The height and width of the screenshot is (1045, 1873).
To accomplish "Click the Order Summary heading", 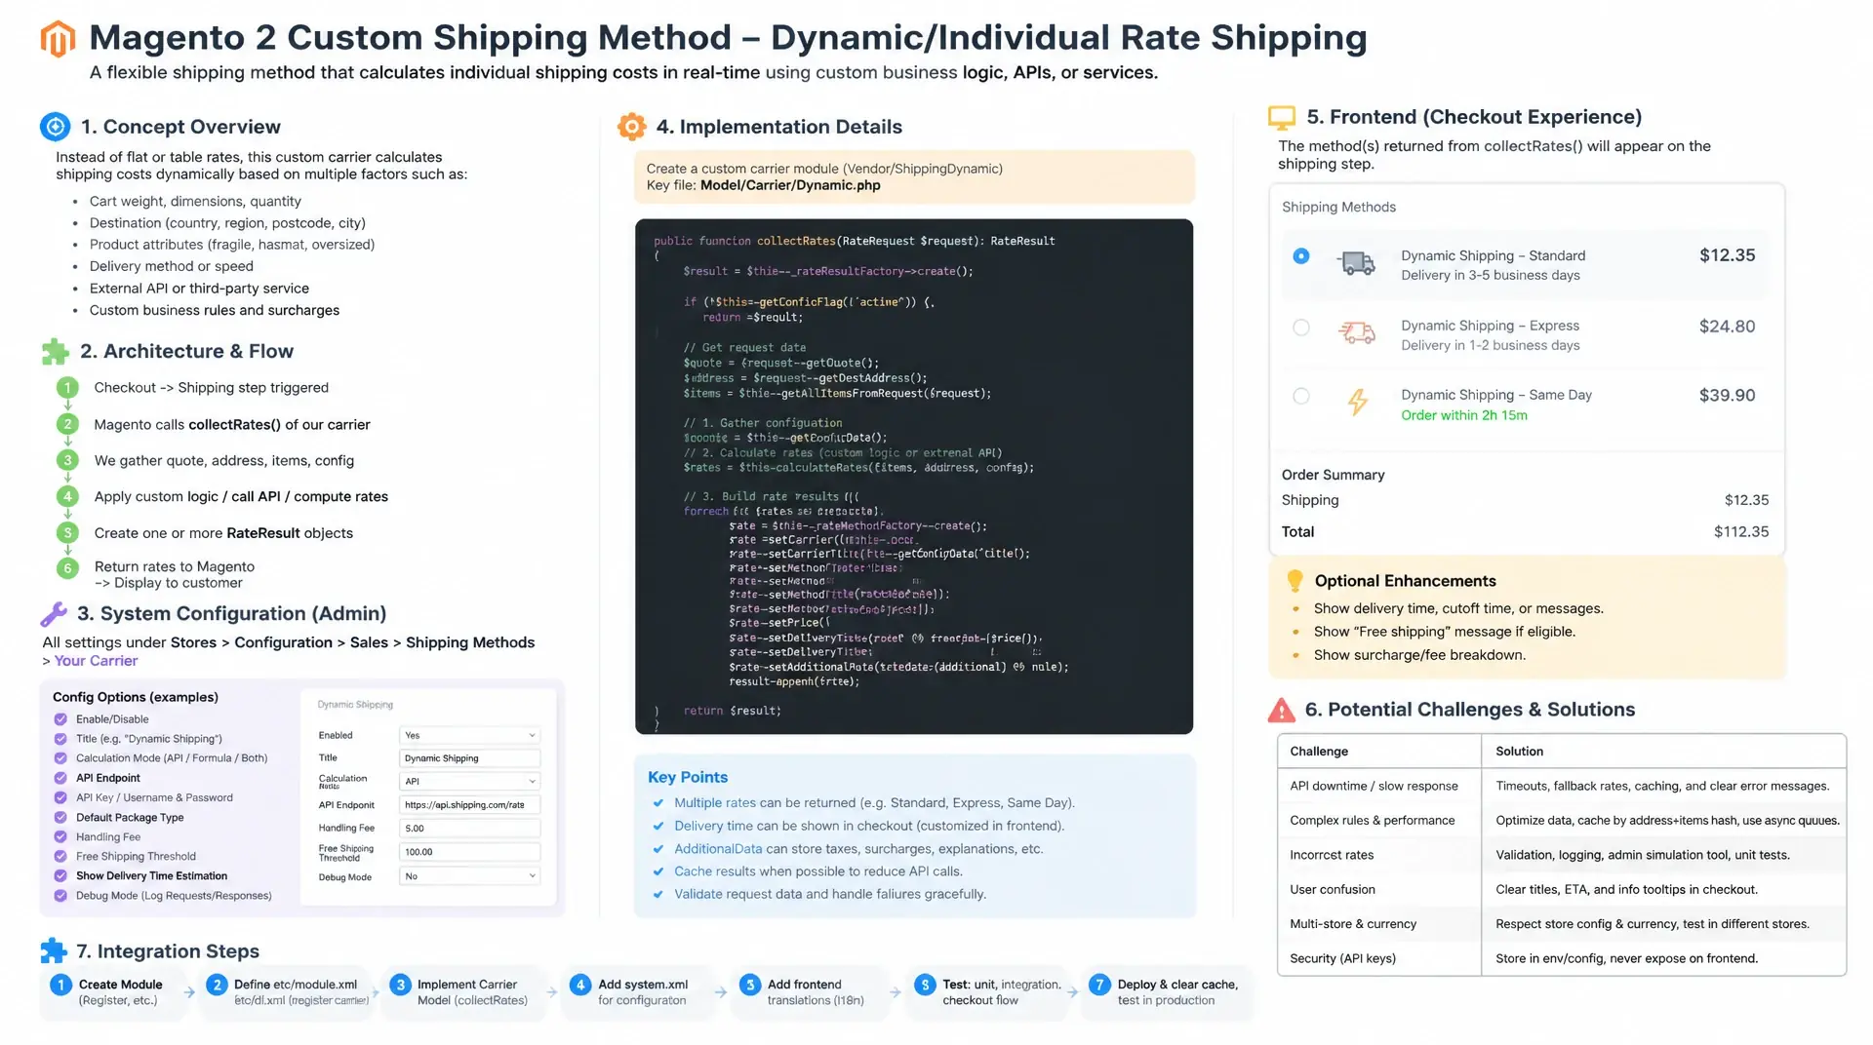I will tap(1333, 475).
